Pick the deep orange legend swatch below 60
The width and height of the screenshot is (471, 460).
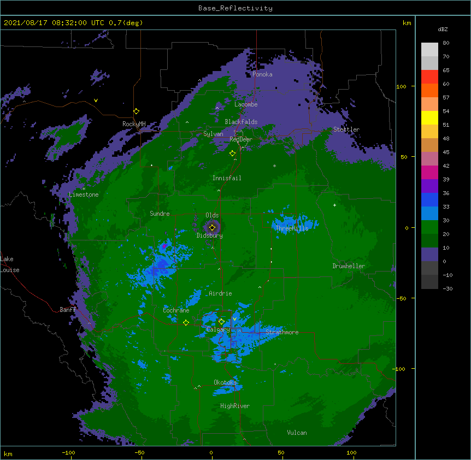point(429,90)
